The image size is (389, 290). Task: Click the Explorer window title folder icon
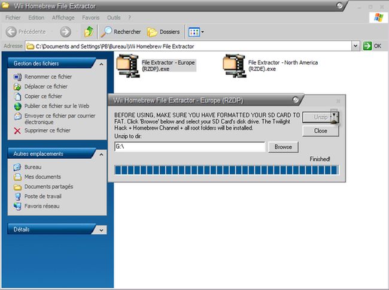coord(5,5)
